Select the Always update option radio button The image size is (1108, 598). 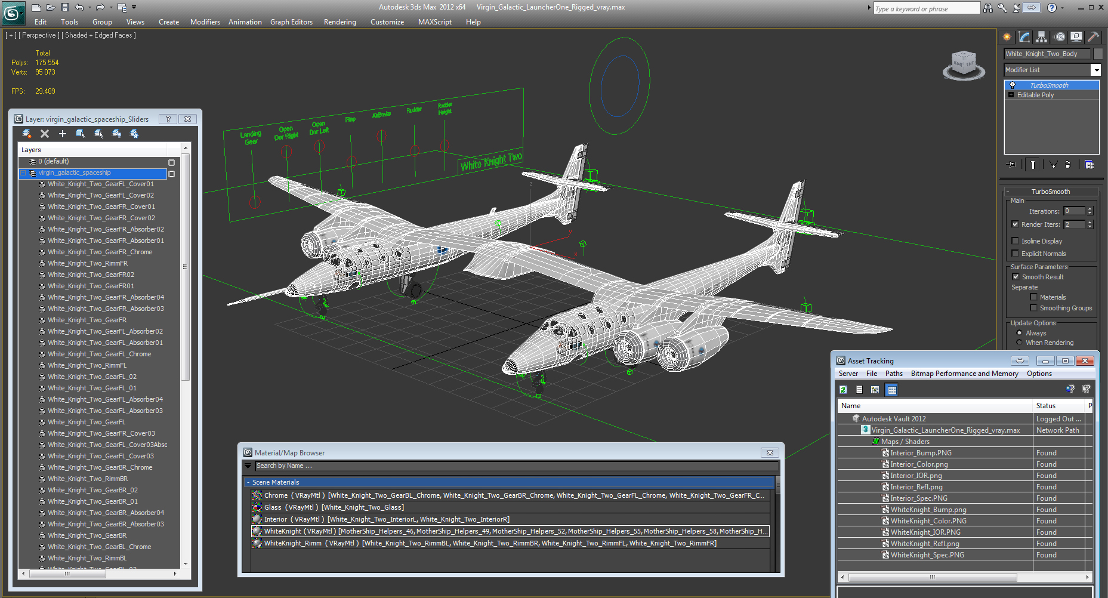click(1019, 333)
